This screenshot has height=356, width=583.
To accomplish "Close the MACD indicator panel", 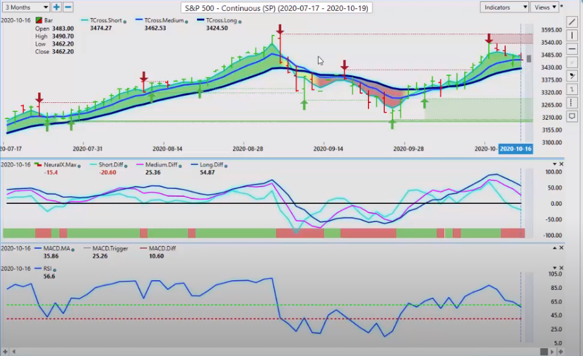I will (562, 247).
